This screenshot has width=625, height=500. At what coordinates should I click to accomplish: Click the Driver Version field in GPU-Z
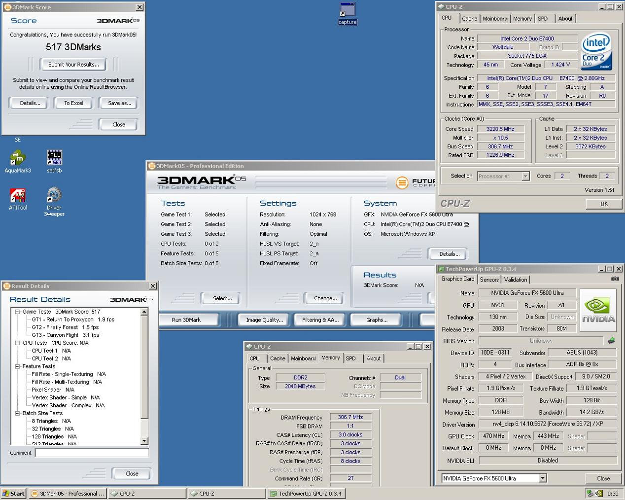coord(547,424)
